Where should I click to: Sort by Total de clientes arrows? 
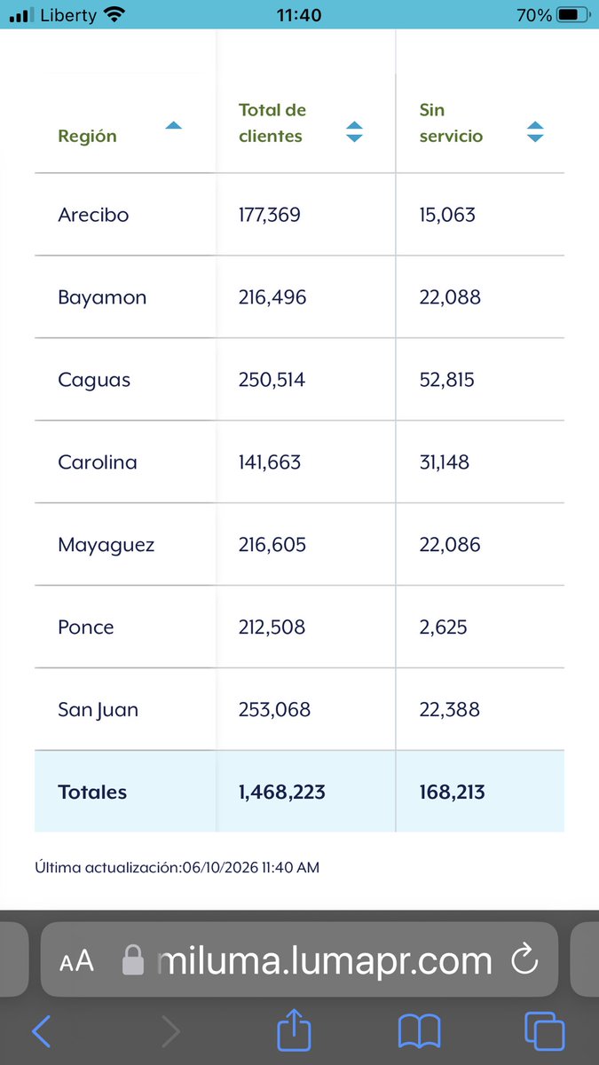click(x=354, y=132)
